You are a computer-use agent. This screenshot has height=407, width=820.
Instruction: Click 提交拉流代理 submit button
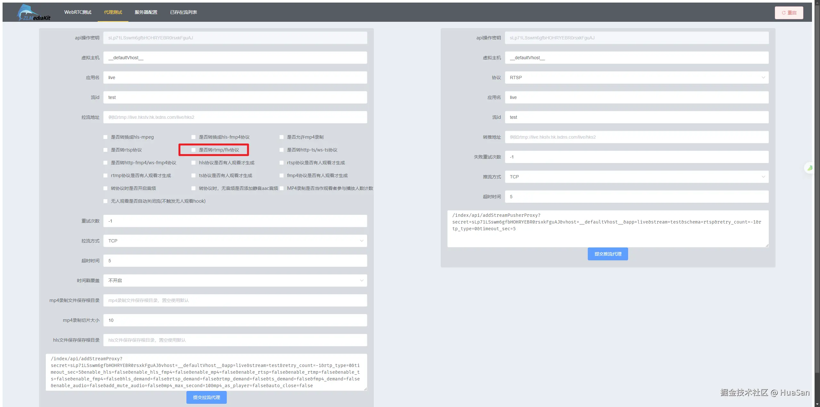click(x=206, y=397)
